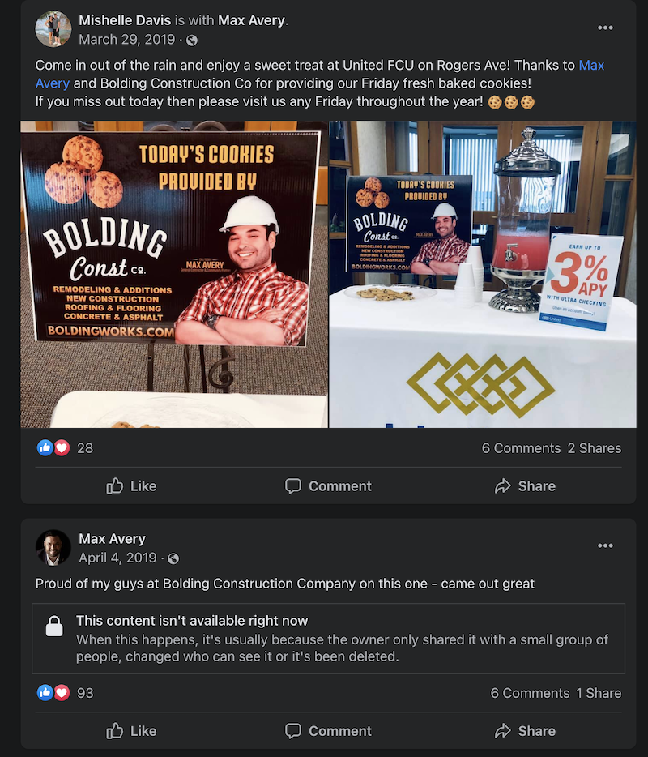Expand 6 Comments on the cookie post
648x757 pixels.
click(521, 448)
